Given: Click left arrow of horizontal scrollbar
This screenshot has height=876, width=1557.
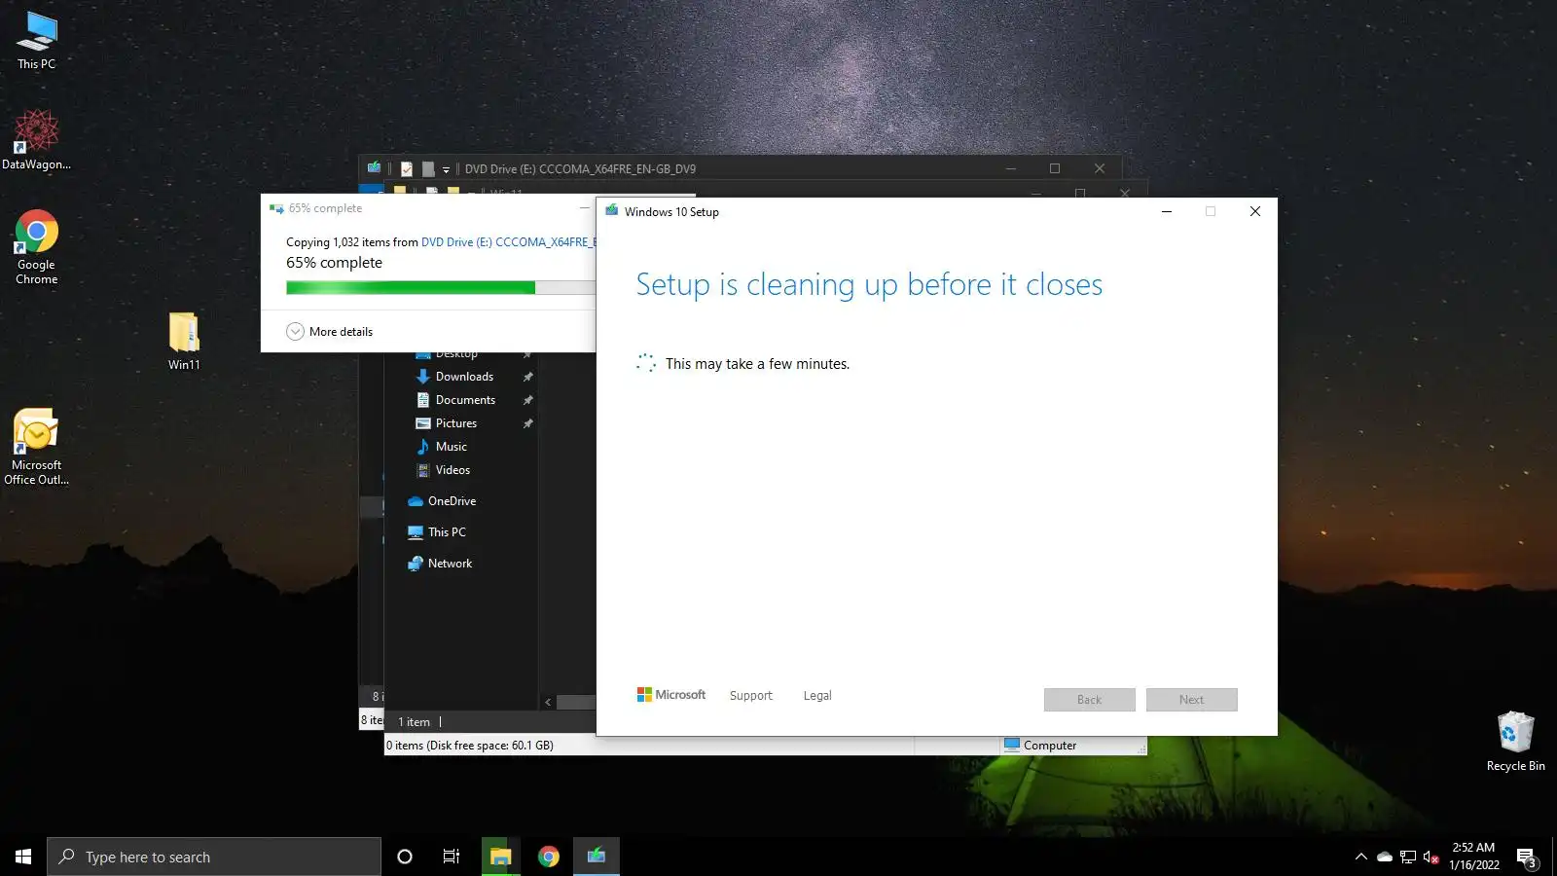Looking at the screenshot, I should tap(548, 702).
